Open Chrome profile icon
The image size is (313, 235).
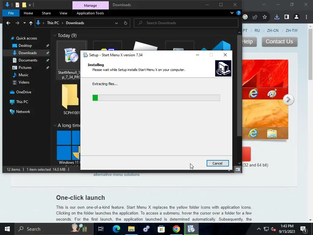tap(296, 17)
